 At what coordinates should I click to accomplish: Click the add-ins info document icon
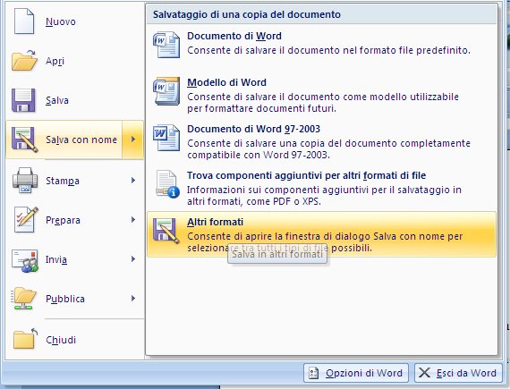167,184
